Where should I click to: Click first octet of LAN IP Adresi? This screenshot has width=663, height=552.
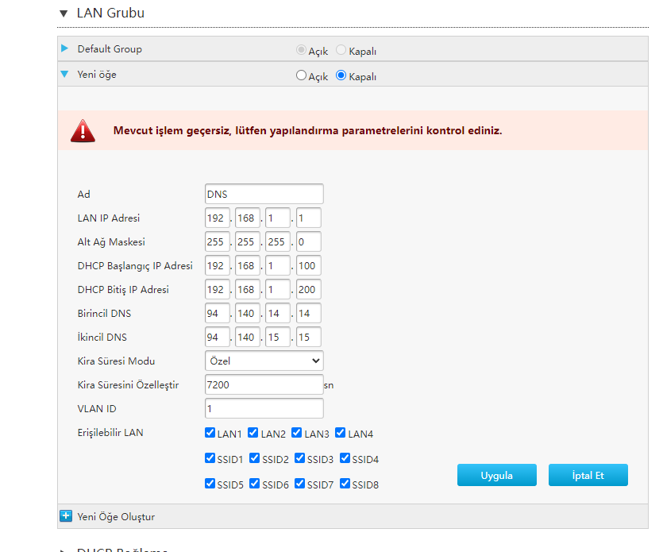218,218
